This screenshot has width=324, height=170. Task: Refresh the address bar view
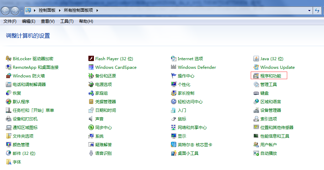click(317, 11)
